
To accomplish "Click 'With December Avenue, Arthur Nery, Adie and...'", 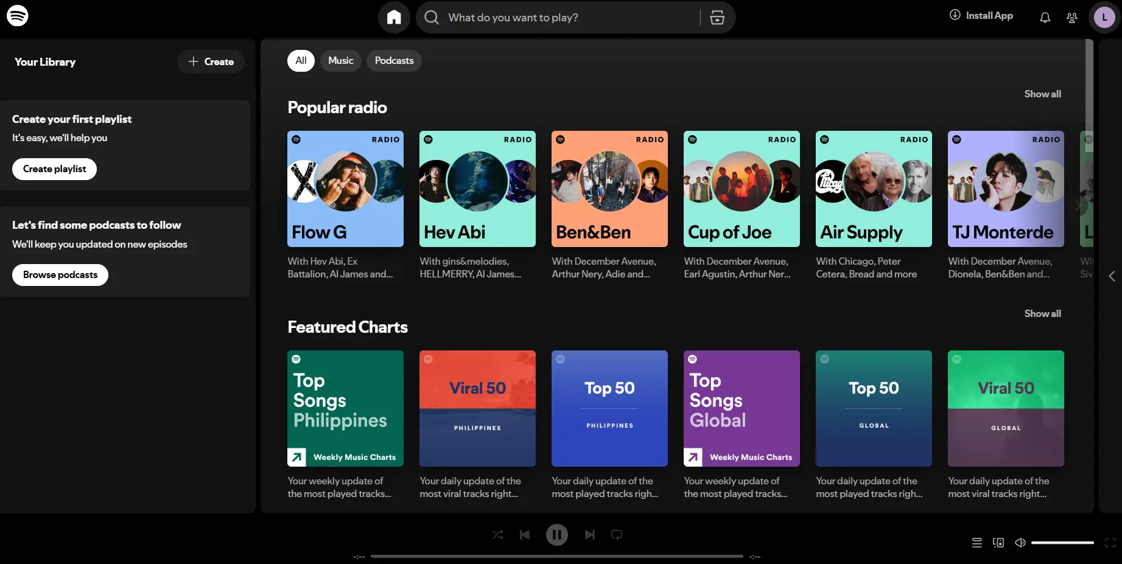I will pos(603,268).
